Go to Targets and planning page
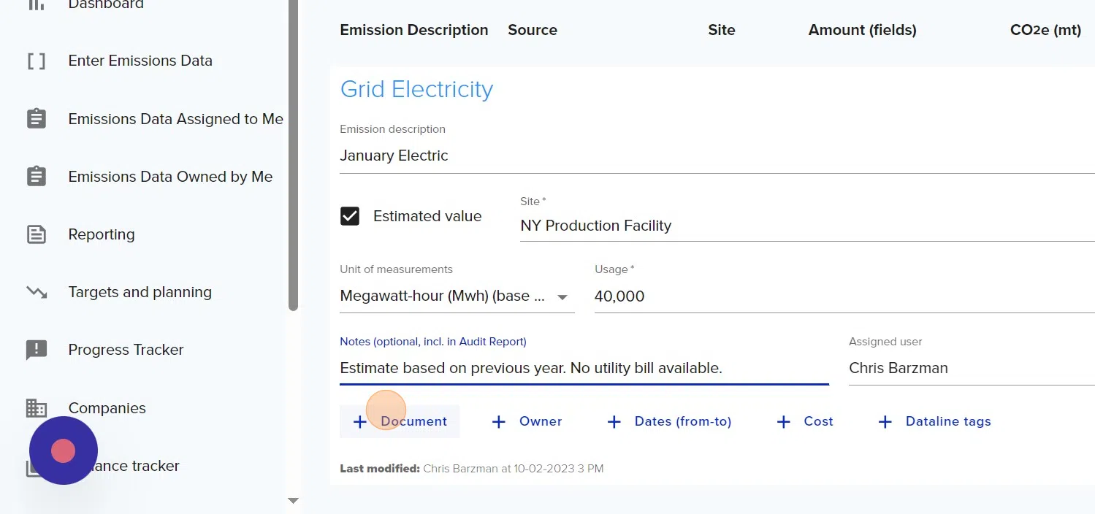The height and width of the screenshot is (514, 1095). point(140,292)
